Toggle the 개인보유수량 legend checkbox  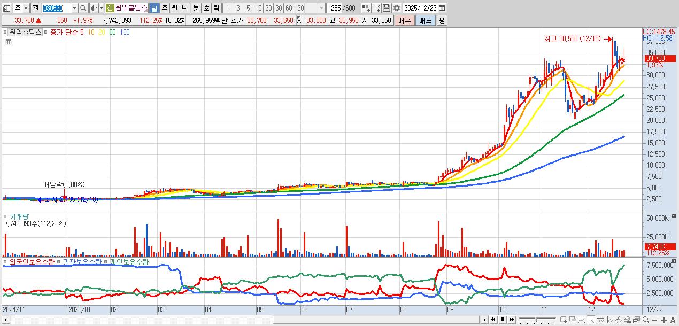pyautogui.click(x=107, y=262)
